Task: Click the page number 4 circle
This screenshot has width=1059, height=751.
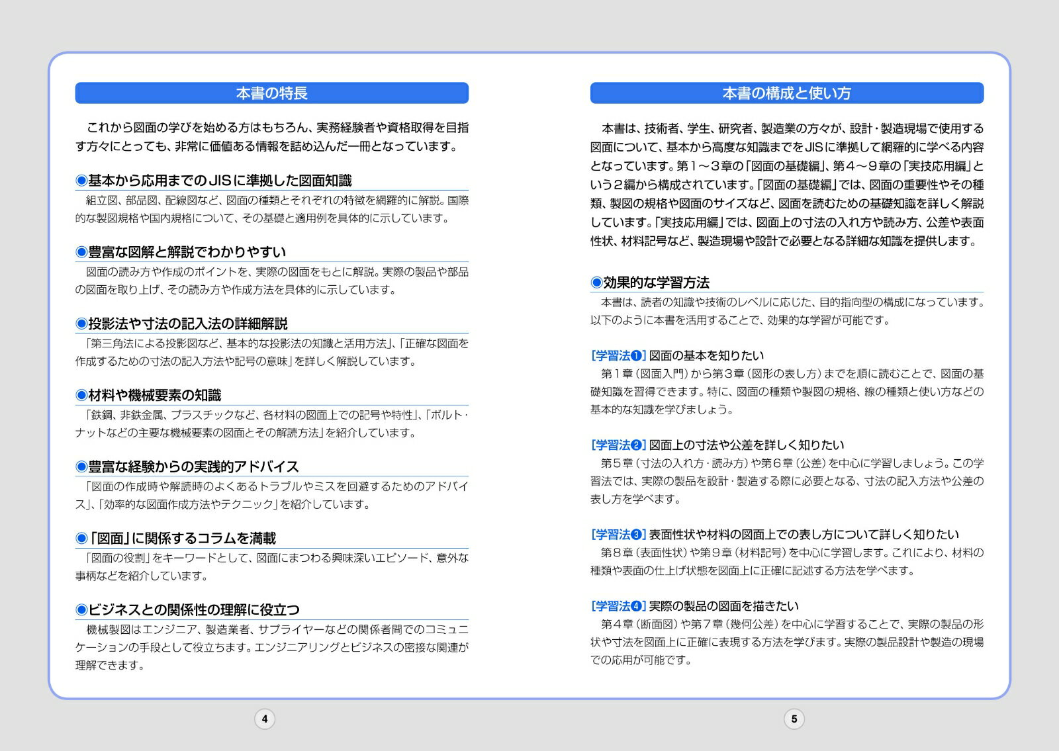Action: coord(265,719)
